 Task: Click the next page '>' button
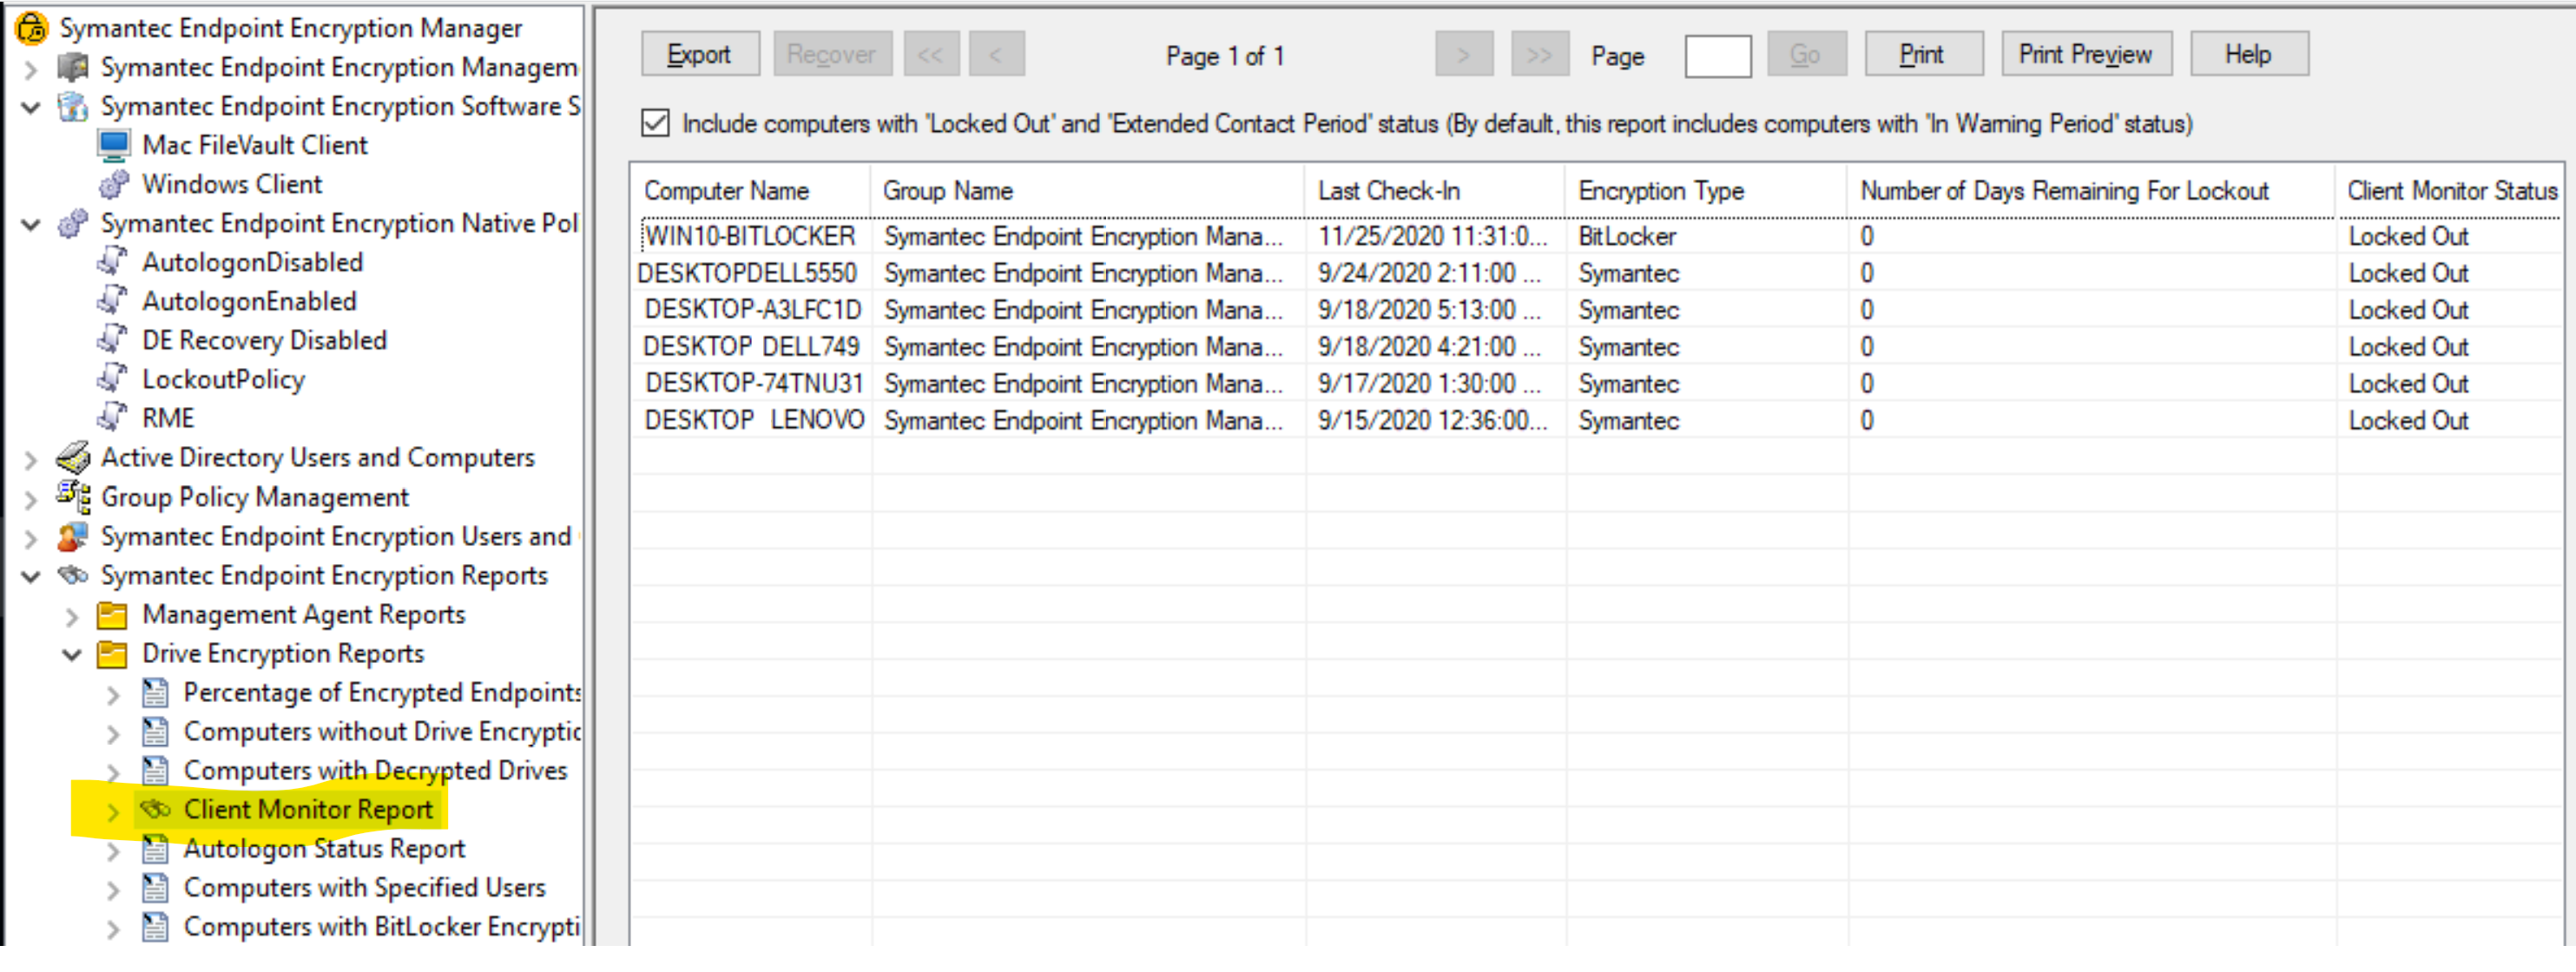[1464, 54]
